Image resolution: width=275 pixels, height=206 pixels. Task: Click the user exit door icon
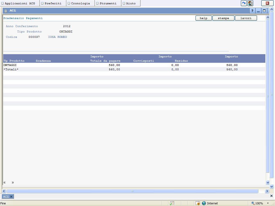tap(250, 3)
